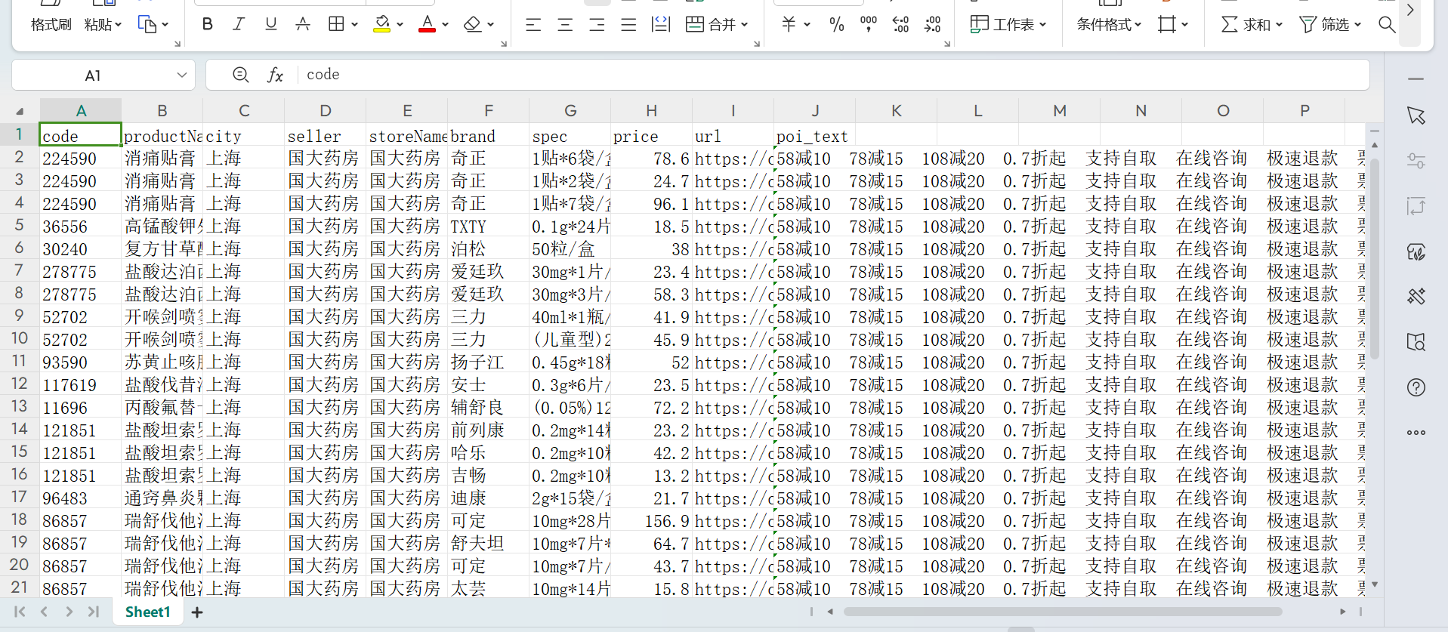Viewport: 1448px width, 632px height.
Task: Click the cell style frame icon
Action: [1167, 25]
